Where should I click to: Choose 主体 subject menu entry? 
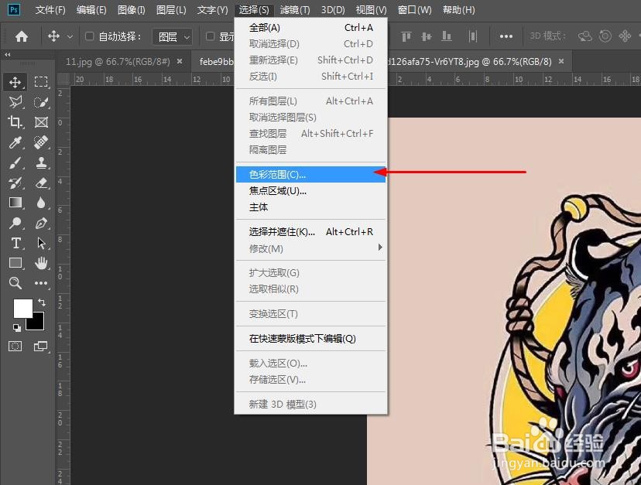310,207
